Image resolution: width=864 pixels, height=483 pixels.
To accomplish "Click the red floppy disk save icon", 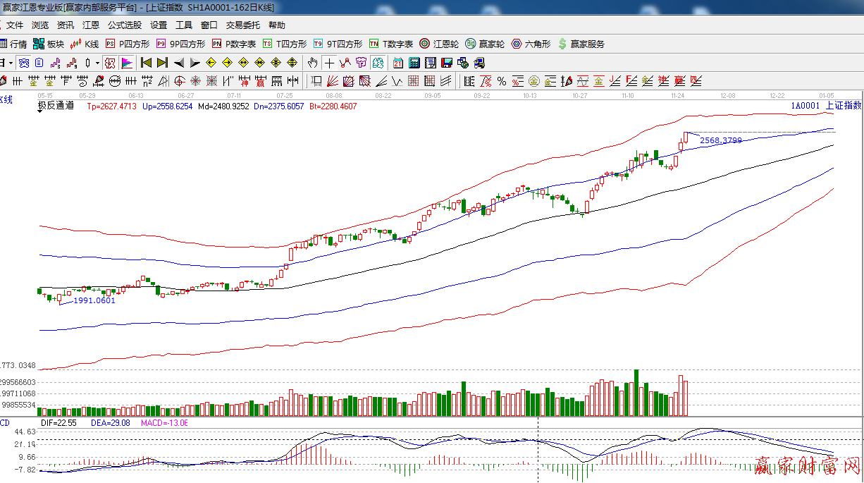I will (447, 63).
